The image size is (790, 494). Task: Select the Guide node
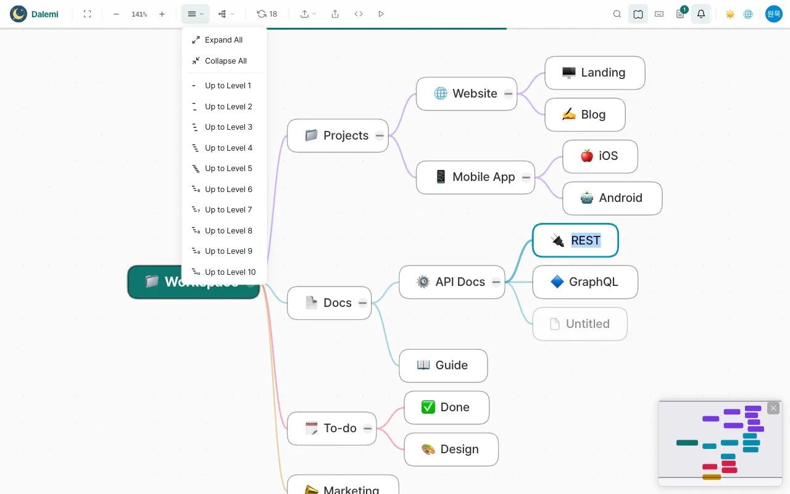(443, 366)
